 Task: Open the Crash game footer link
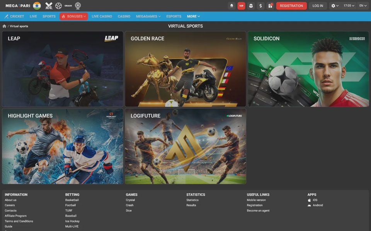[130, 205]
